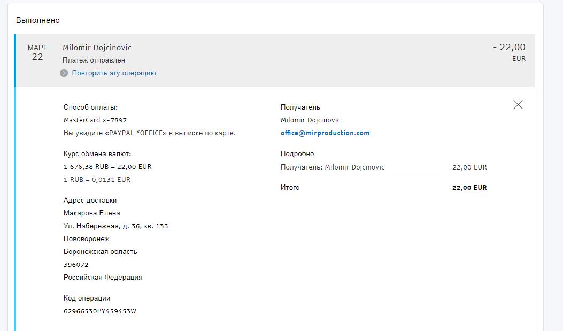Click recipient name under Получатель heading

click(x=310, y=120)
